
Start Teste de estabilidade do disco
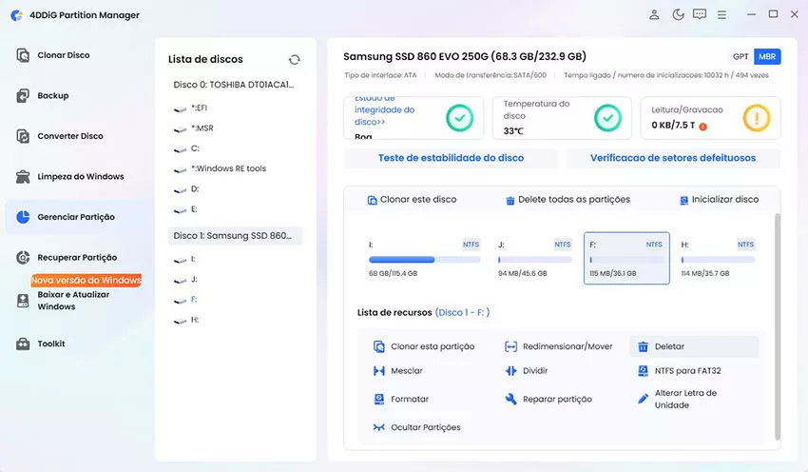click(451, 158)
